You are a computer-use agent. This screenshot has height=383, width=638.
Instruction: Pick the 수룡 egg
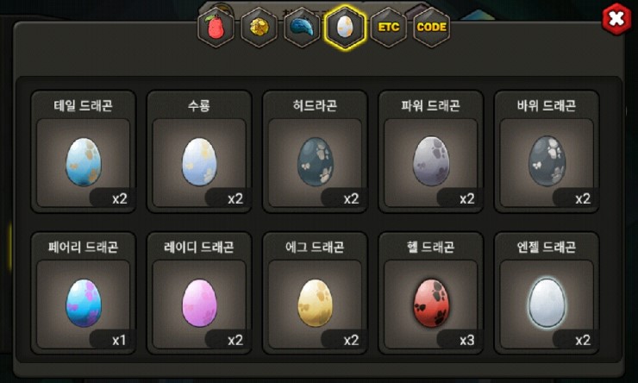pyautogui.click(x=199, y=162)
